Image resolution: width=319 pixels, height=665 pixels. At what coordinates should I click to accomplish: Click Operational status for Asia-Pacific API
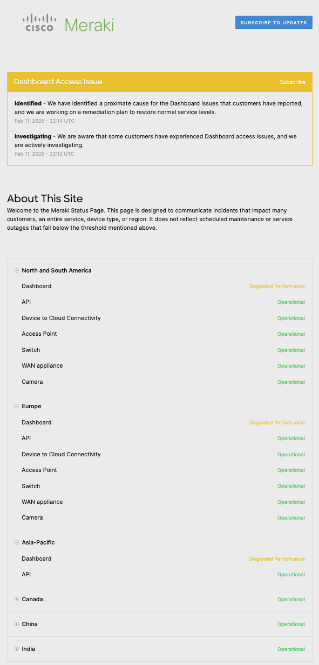tap(291, 574)
